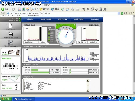Click the address URL field
Screen dimensions: 135x101
pyautogui.click(x=63, y=13)
